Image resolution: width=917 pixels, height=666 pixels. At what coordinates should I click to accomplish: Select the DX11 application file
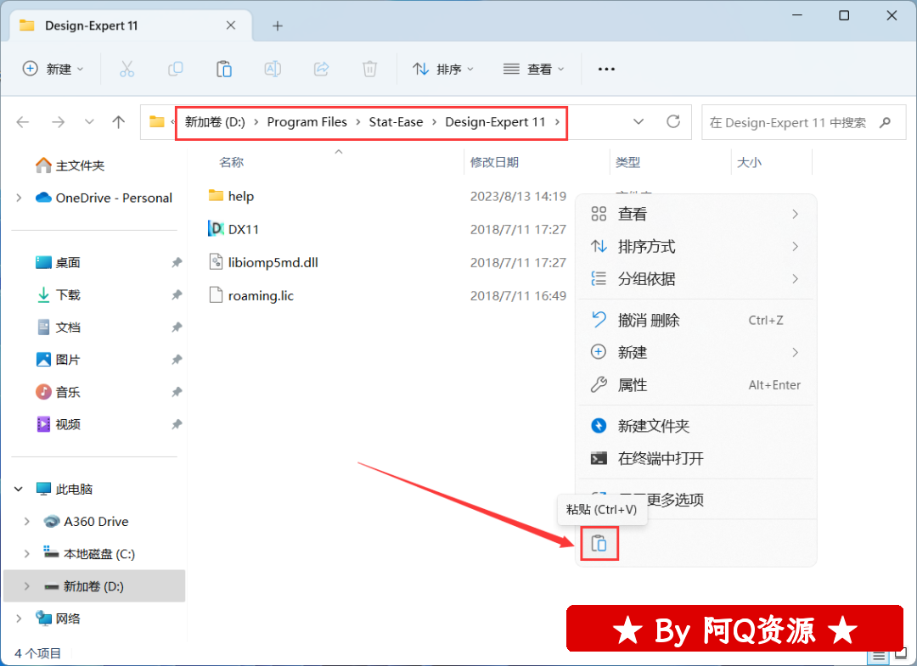click(x=234, y=229)
